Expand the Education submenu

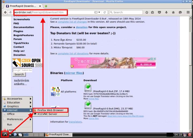click(17, 102)
